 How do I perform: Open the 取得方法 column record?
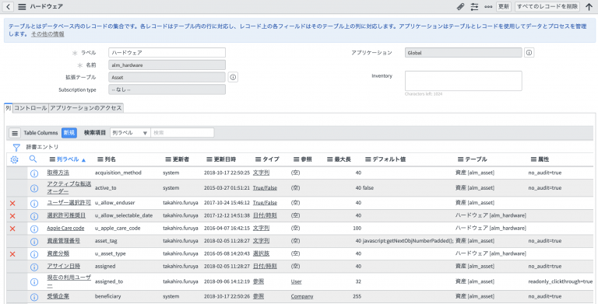coord(58,173)
